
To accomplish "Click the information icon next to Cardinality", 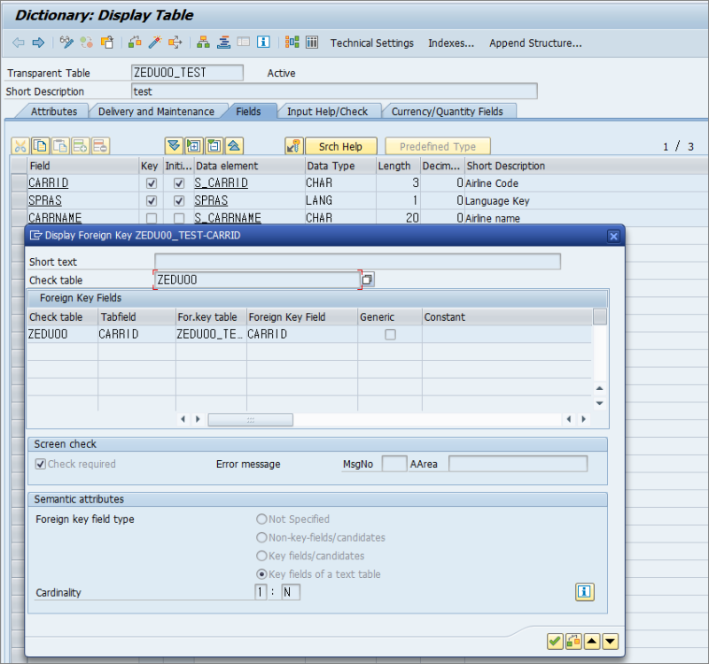I will (584, 592).
